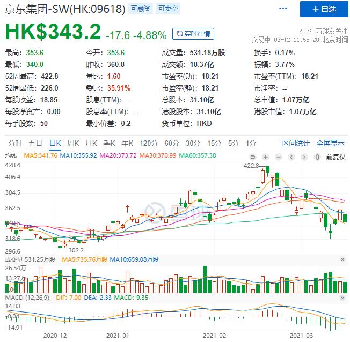
Task: Click the 量比 1.60 value
Action: (x=114, y=76)
